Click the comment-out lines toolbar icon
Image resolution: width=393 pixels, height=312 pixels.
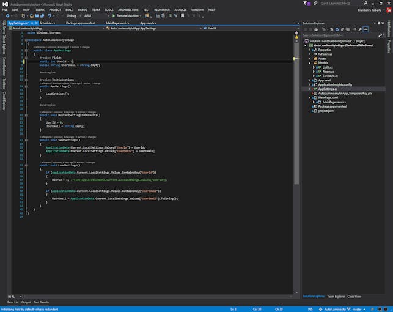click(x=170, y=16)
